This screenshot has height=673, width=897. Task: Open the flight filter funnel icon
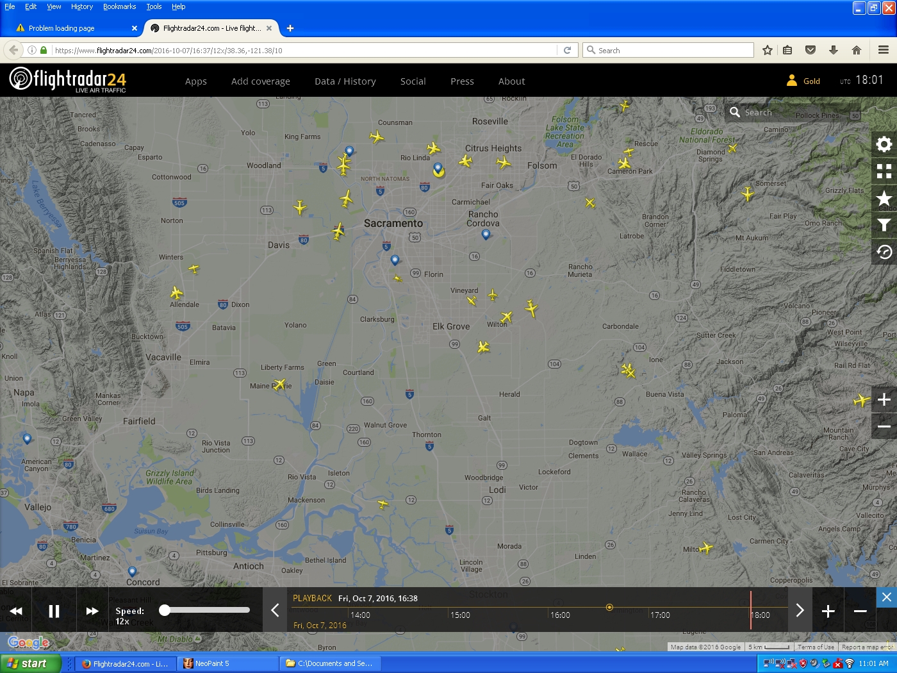pos(884,225)
